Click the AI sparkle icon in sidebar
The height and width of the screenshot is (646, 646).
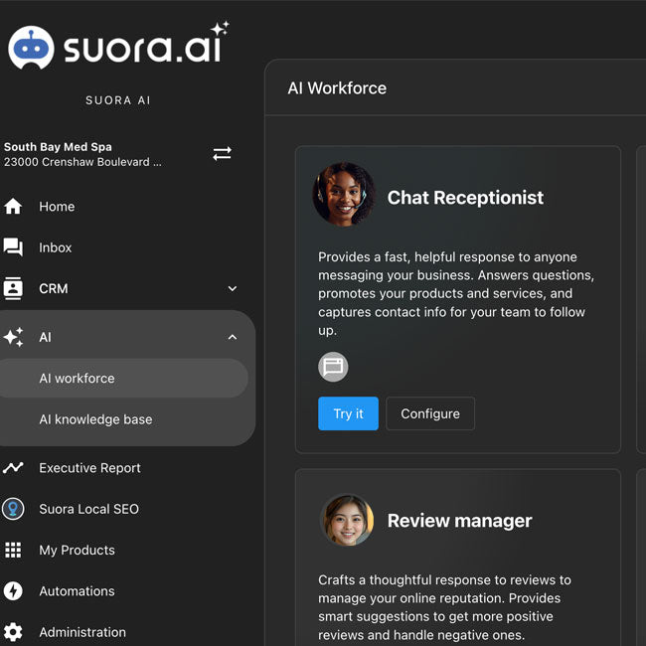pos(13,338)
